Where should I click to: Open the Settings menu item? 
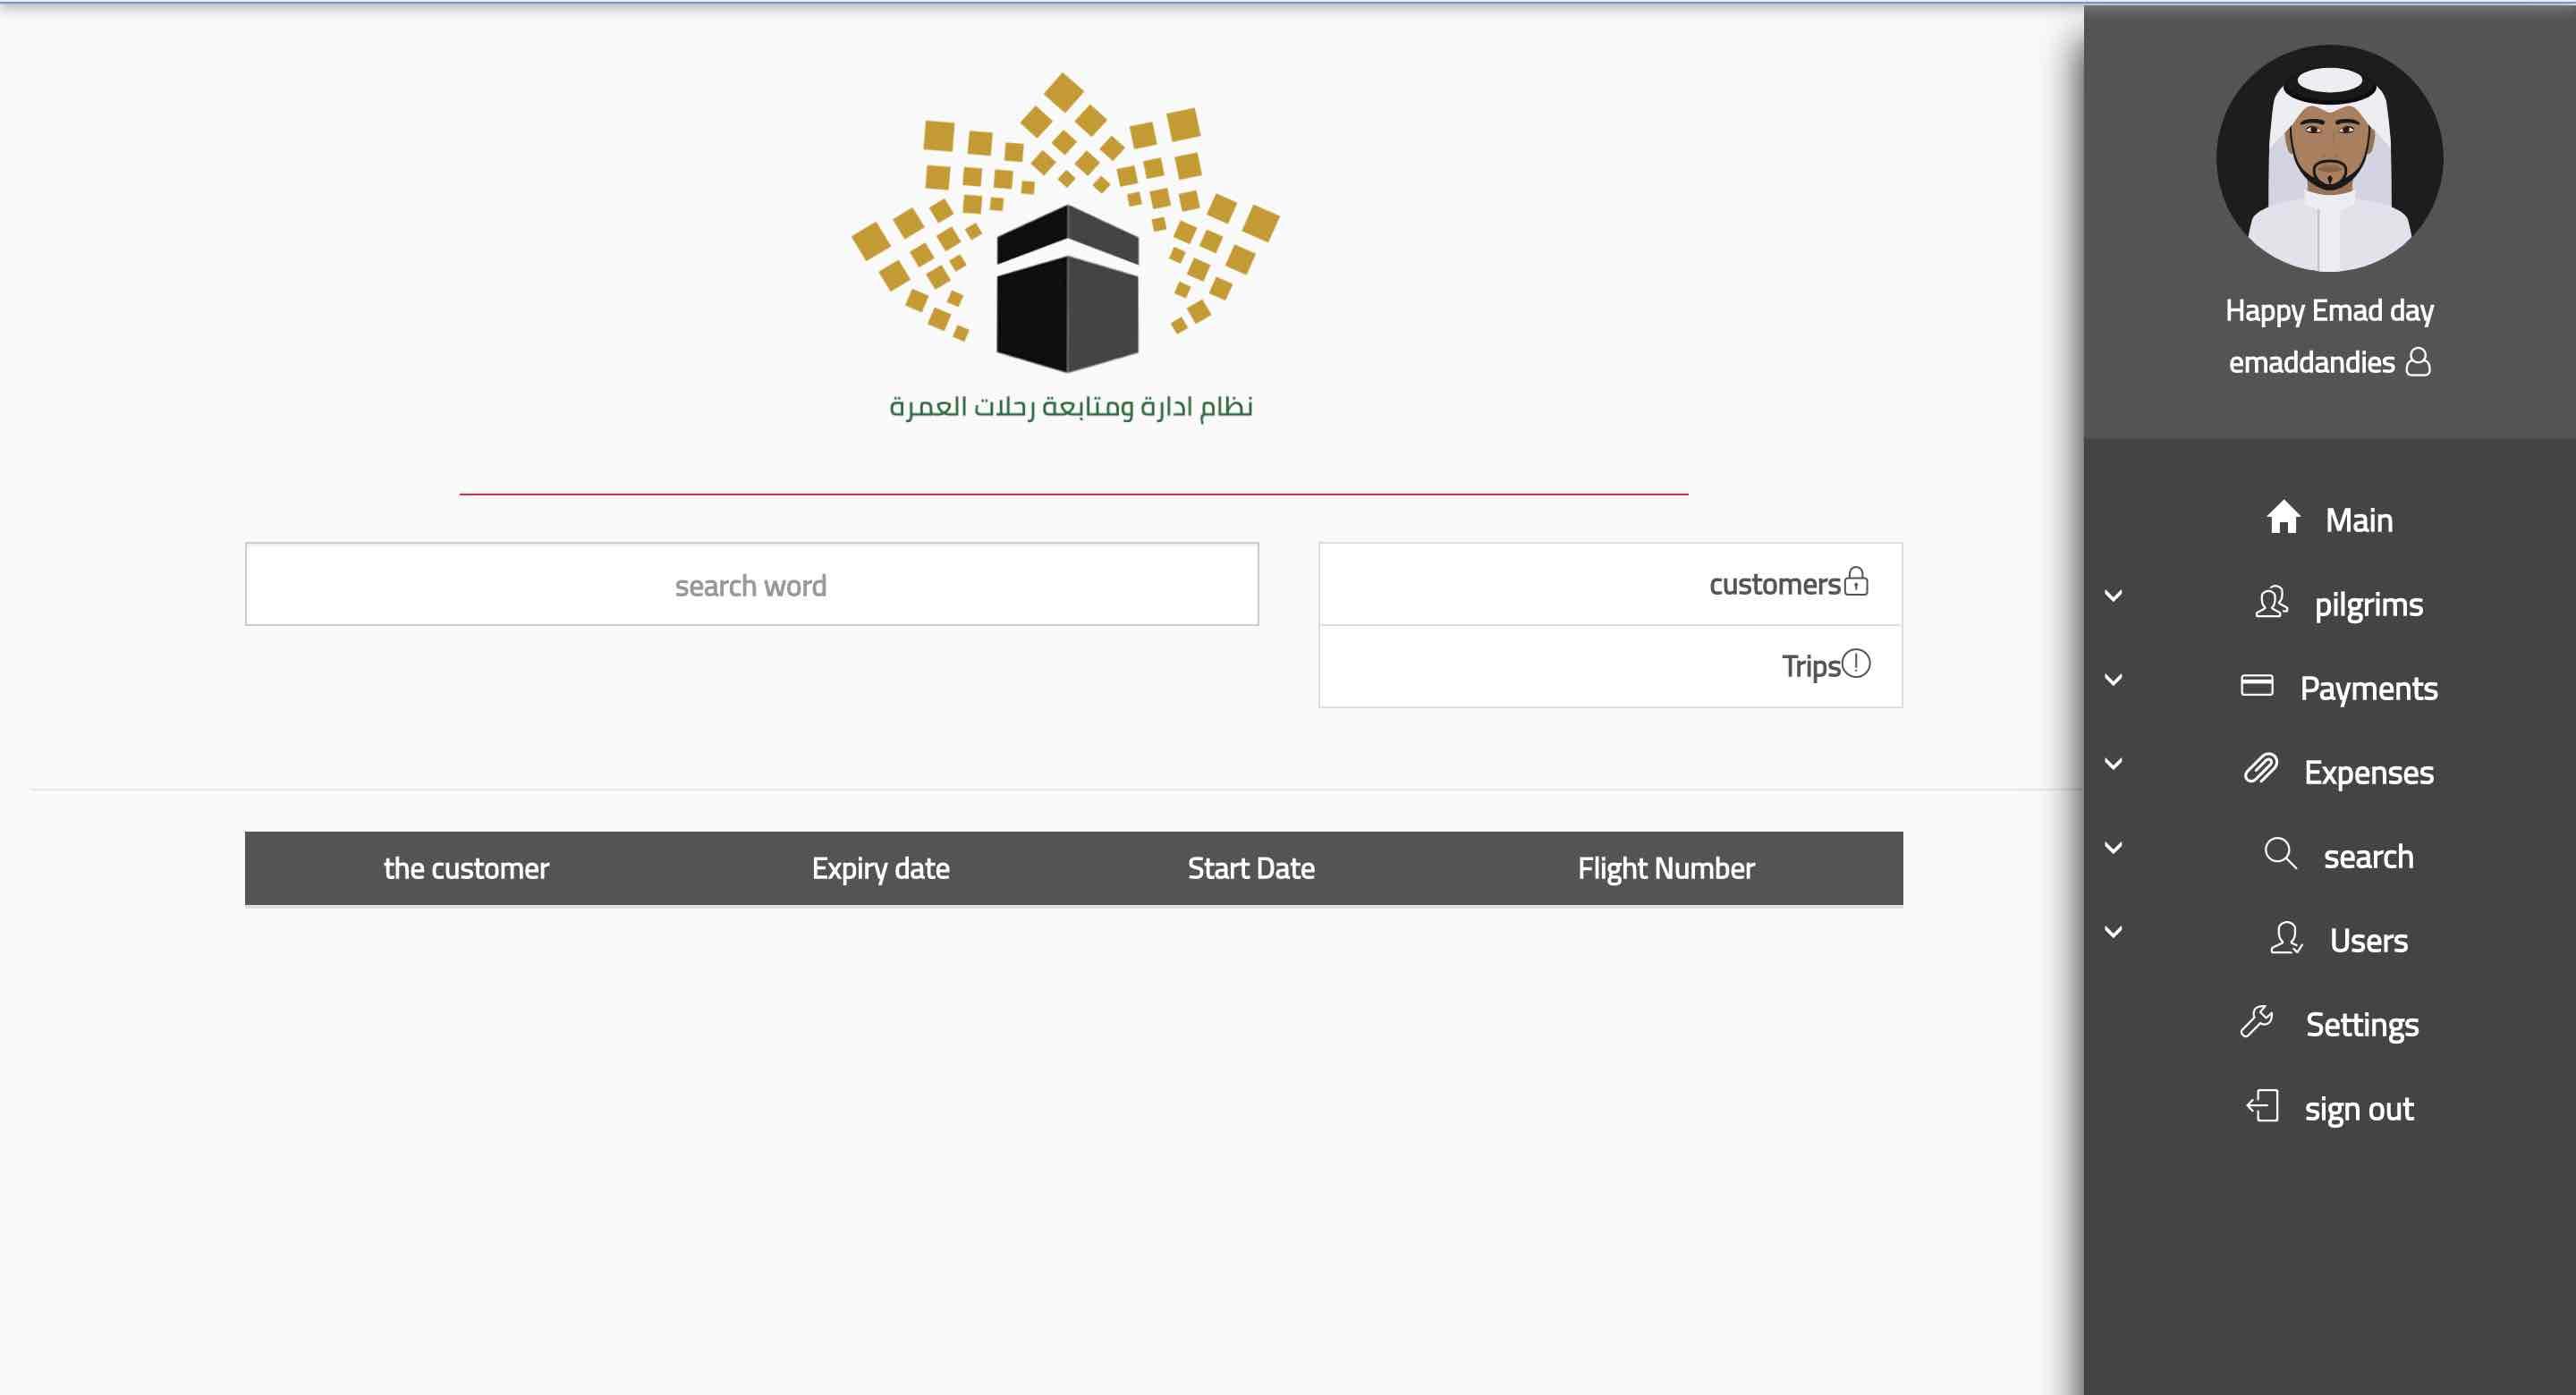[x=2361, y=1025]
